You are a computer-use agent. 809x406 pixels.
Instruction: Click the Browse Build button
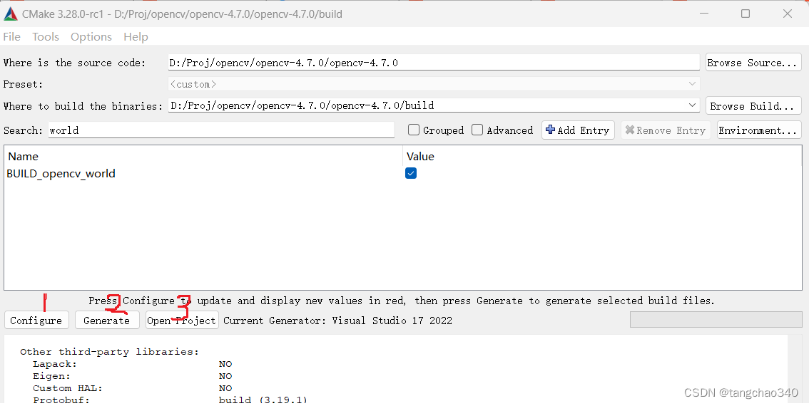click(x=753, y=105)
